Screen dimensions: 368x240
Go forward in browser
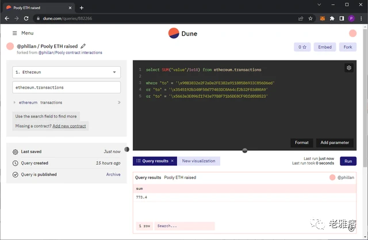coord(17,18)
